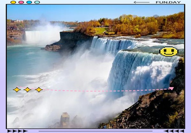Click the fast-forward arrows at bottom left
Screen dimensions: 191x133
coord(18,131)
